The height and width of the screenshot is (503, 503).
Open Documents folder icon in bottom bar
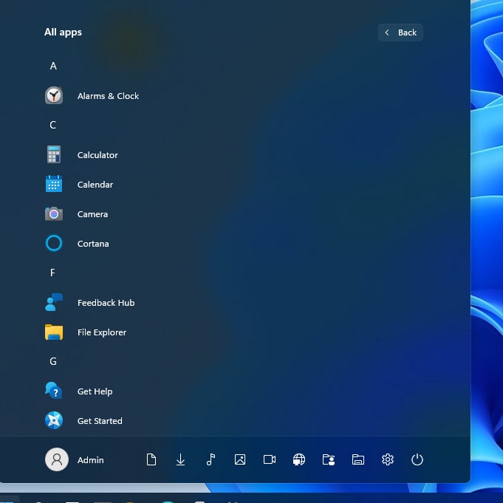point(151,459)
